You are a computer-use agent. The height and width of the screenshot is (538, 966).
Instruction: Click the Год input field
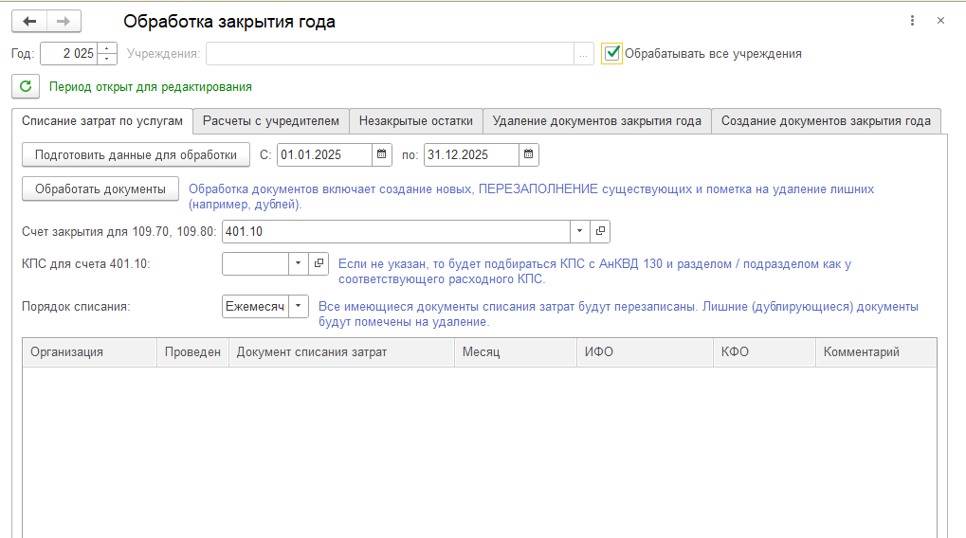click(69, 54)
